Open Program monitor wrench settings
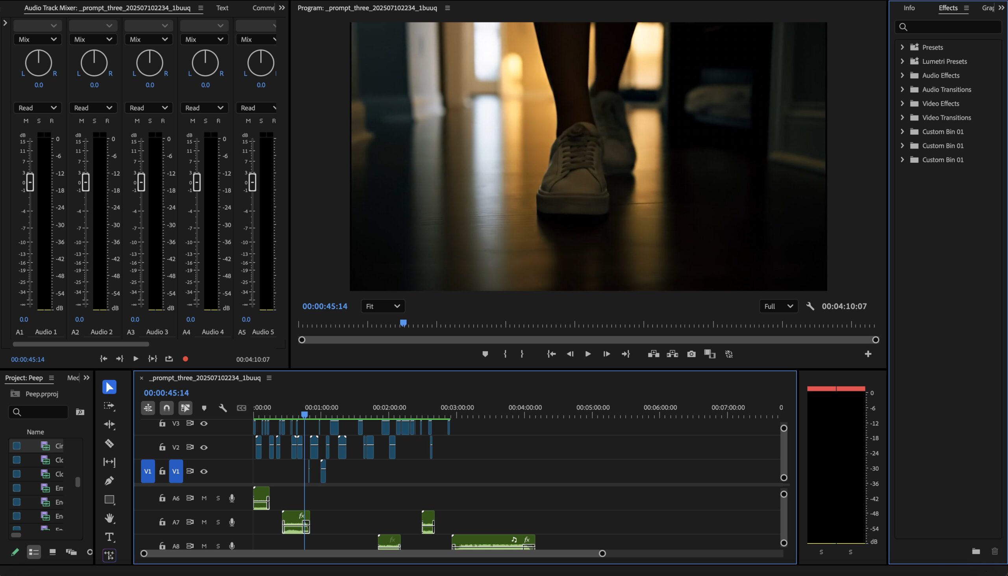 [810, 306]
